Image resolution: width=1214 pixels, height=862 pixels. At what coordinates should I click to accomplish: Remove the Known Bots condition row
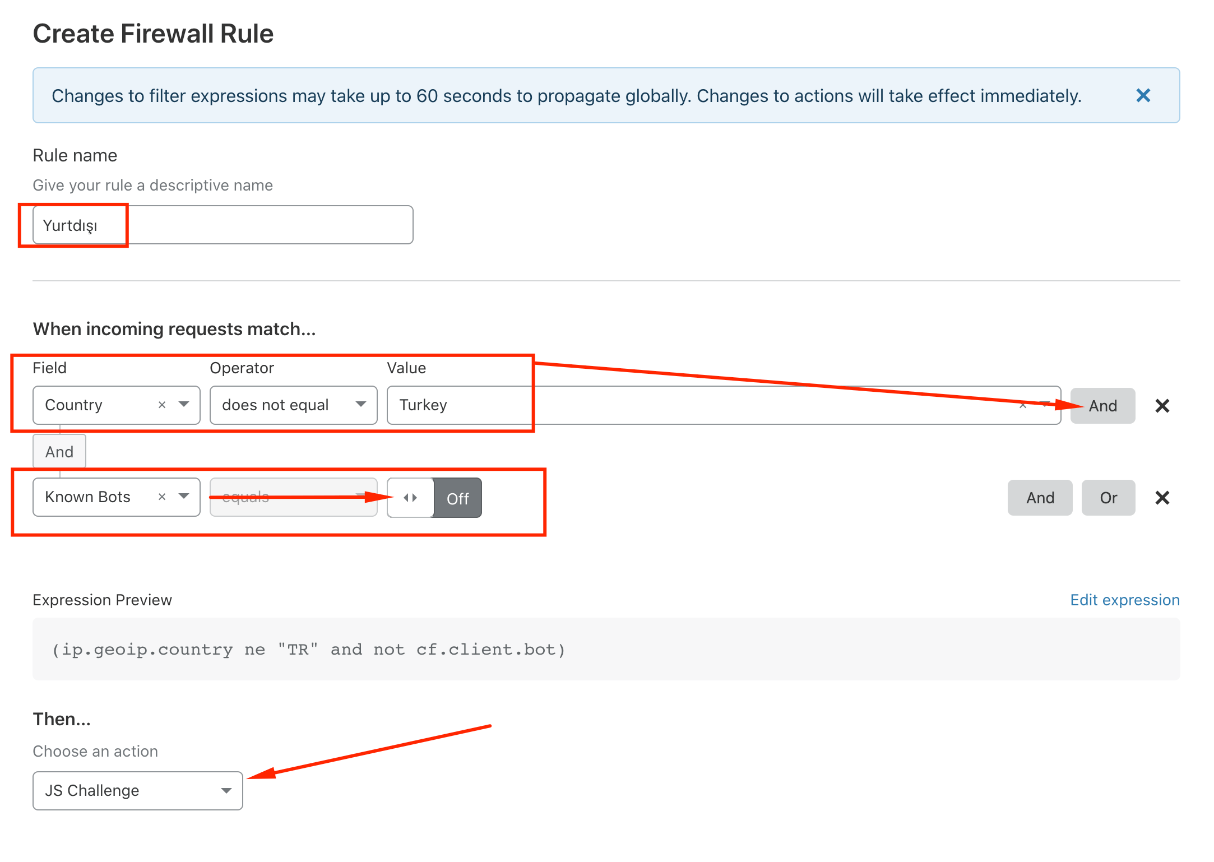[1162, 498]
